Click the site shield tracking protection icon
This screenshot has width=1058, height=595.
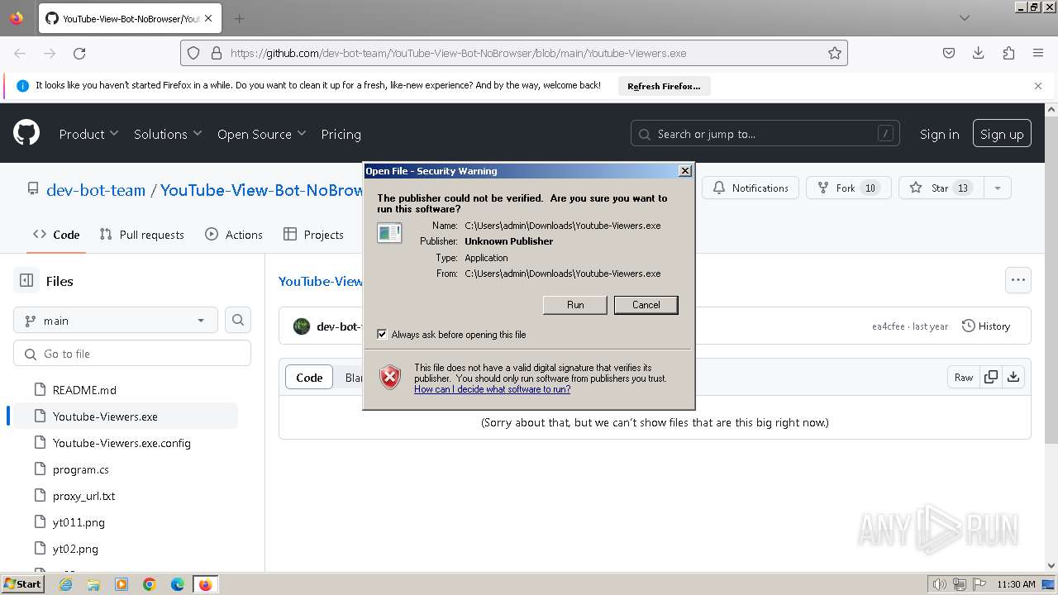click(193, 53)
